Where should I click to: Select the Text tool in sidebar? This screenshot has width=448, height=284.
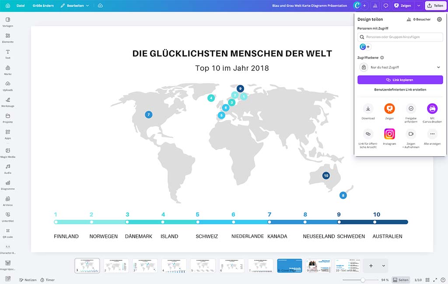click(x=8, y=54)
